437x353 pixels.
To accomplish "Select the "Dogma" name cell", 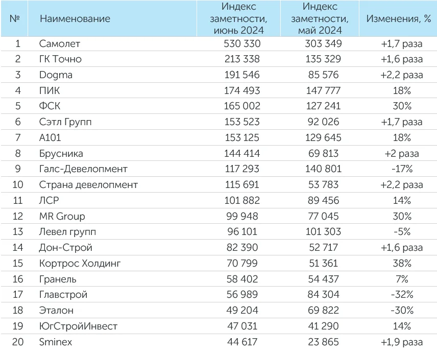I will pyautogui.click(x=56, y=75).
